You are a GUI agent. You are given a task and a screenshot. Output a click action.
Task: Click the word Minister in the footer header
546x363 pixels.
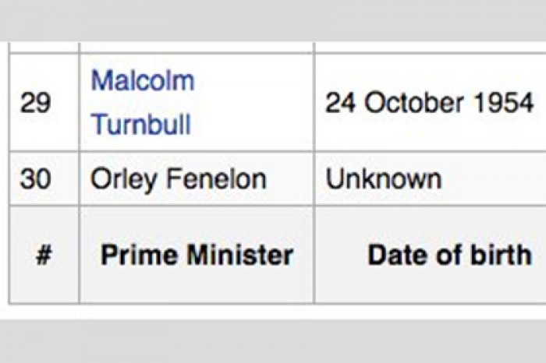240,255
